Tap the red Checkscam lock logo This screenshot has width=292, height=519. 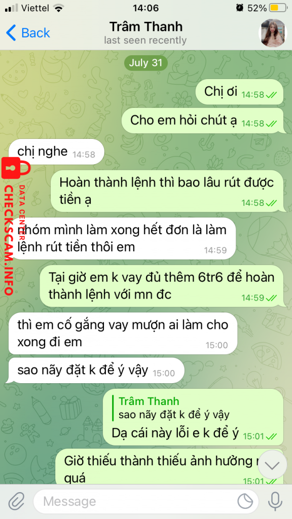pyautogui.click(x=16, y=169)
